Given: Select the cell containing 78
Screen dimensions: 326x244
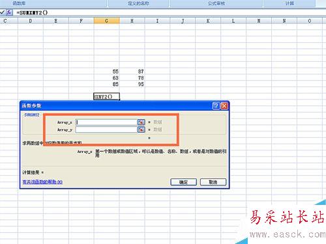Looking at the screenshot, I should pyautogui.click(x=132, y=77).
